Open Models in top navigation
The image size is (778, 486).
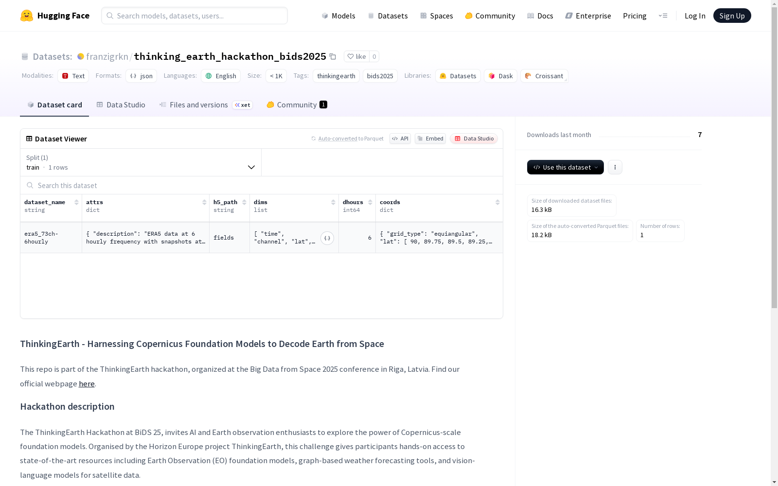pyautogui.click(x=338, y=16)
